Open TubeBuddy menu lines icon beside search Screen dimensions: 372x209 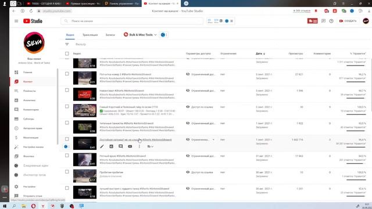point(231,21)
